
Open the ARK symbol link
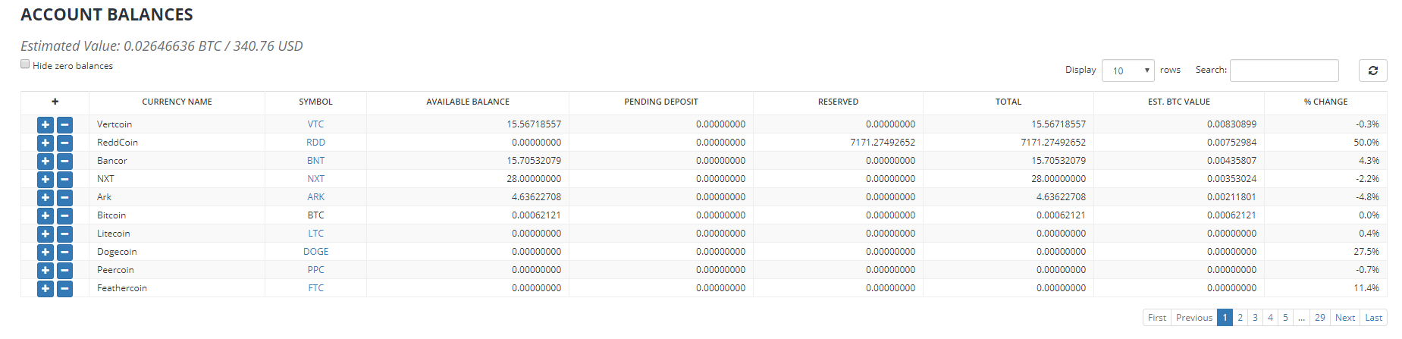point(315,197)
